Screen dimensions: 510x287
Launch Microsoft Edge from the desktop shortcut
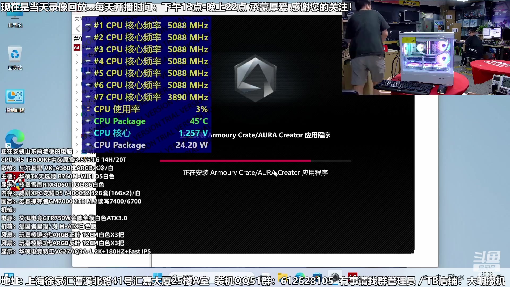point(15,139)
